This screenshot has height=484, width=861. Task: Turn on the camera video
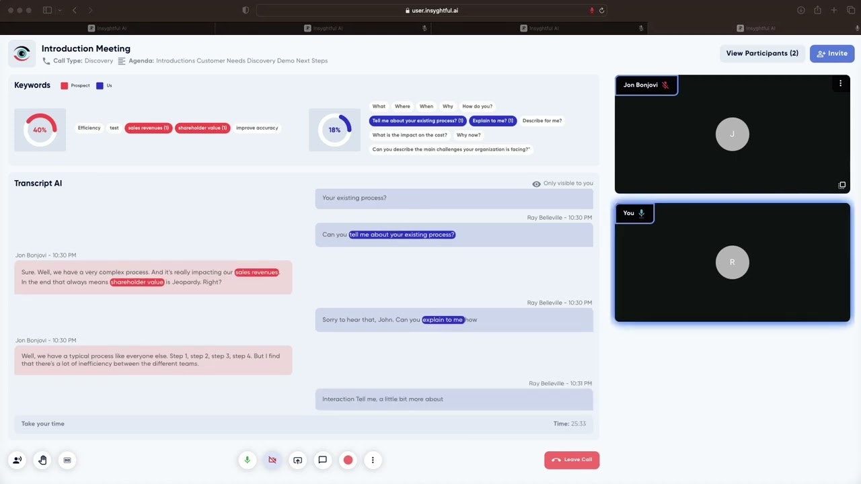pos(272,460)
